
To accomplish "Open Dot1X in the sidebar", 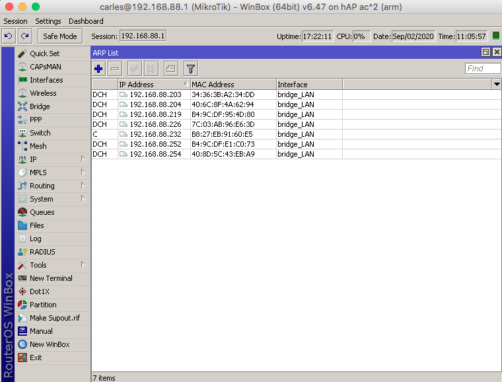I will 53,291.
